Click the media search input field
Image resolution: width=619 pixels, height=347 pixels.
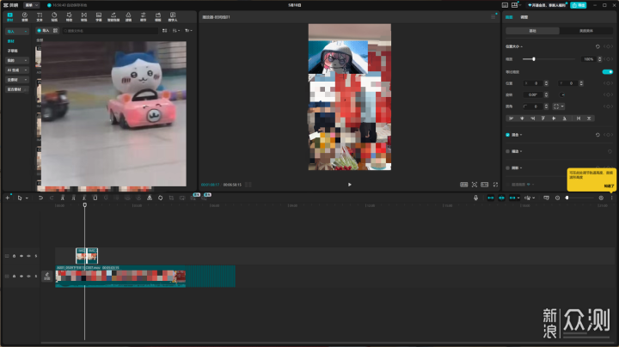[110, 31]
